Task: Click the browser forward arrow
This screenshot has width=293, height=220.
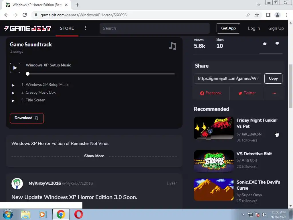Action: coord(15,15)
